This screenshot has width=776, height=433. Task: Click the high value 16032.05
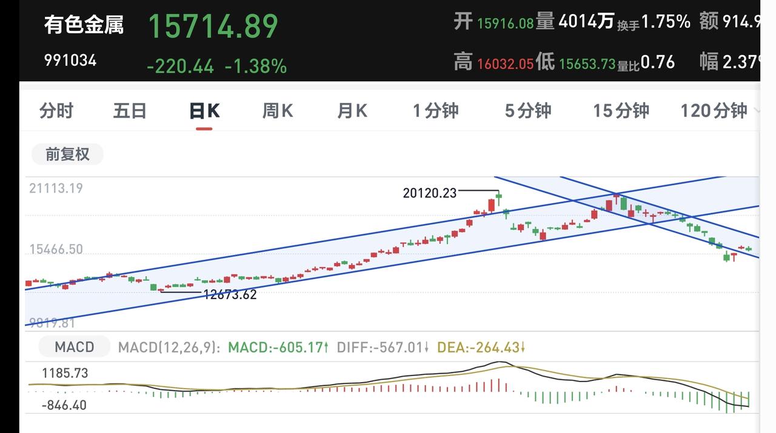pos(505,64)
